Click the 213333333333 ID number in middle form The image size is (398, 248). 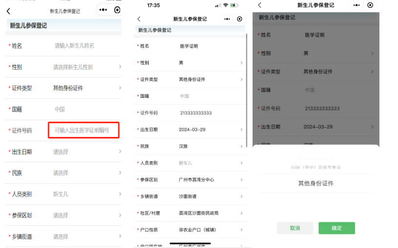coord(196,113)
